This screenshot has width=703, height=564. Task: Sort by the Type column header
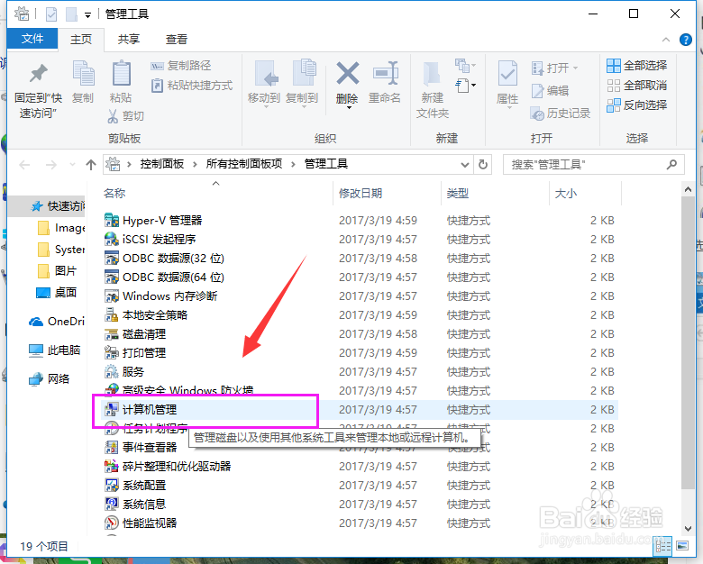pyautogui.click(x=457, y=193)
